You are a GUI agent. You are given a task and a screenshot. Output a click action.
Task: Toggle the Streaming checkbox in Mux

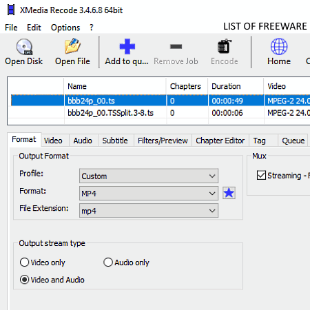click(x=261, y=175)
